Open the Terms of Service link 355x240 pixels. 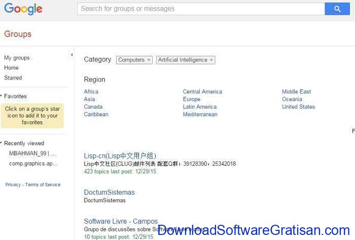tap(43, 185)
